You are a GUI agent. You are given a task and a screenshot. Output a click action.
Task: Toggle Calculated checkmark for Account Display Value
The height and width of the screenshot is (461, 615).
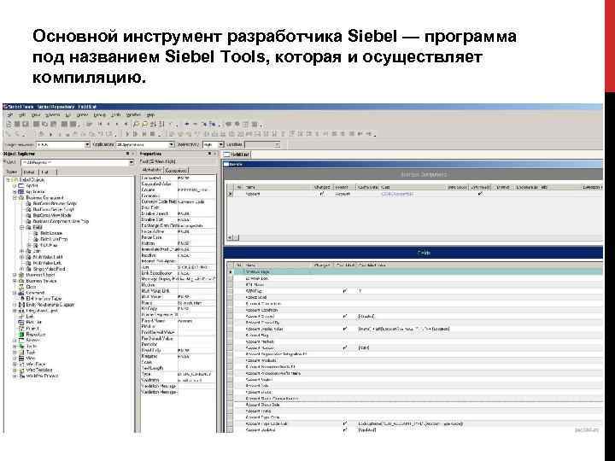(345, 329)
